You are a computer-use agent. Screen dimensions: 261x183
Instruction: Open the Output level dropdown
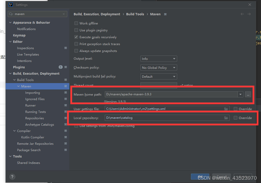[159, 59]
